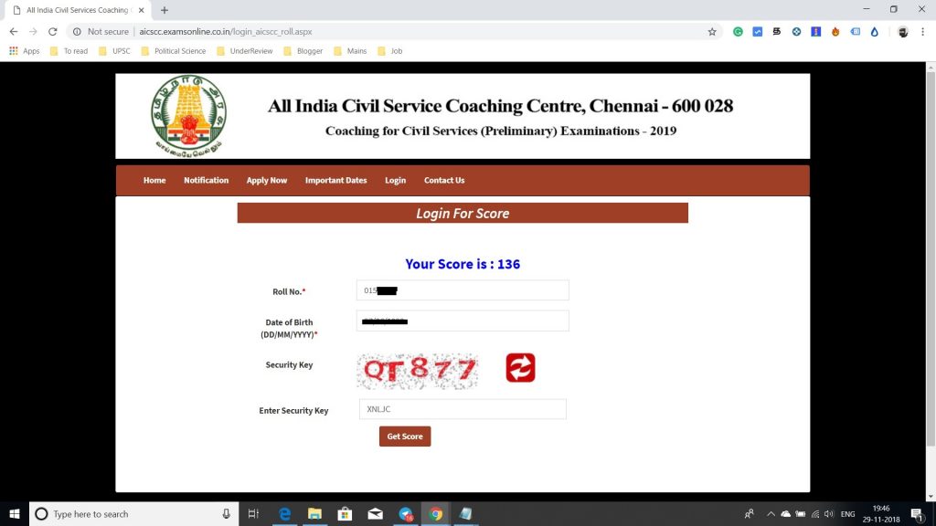Click the microphone icon in search box

228,514
